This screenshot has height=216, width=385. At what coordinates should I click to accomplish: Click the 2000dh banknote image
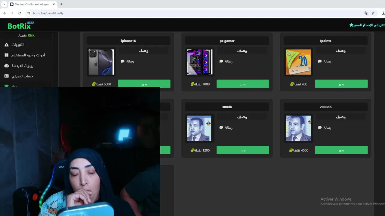(298, 128)
